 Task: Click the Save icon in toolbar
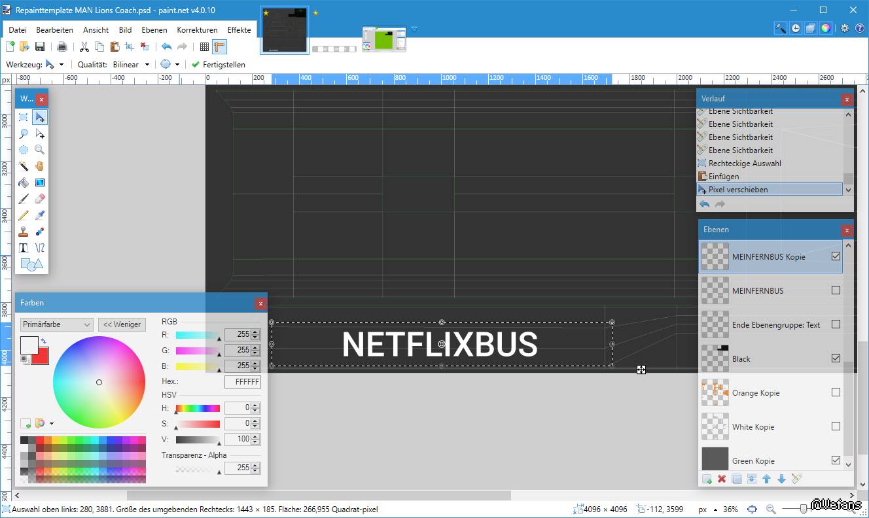(x=40, y=46)
